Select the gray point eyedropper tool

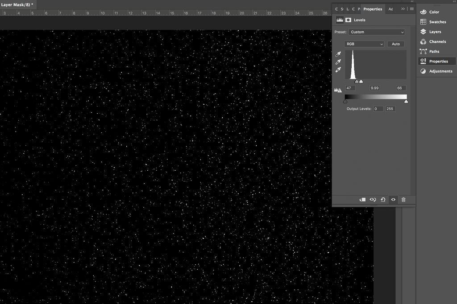click(338, 62)
